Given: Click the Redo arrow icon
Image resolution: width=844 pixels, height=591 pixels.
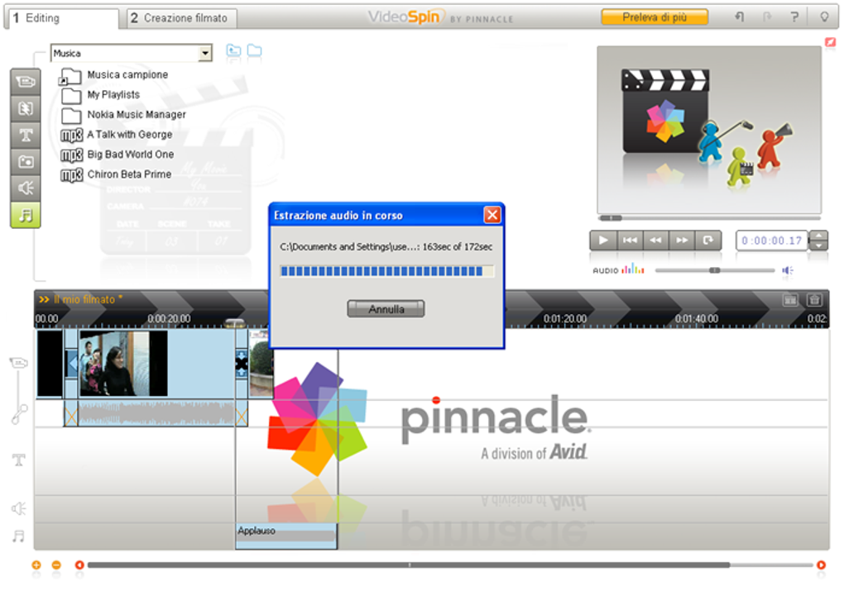Looking at the screenshot, I should pos(767,17).
